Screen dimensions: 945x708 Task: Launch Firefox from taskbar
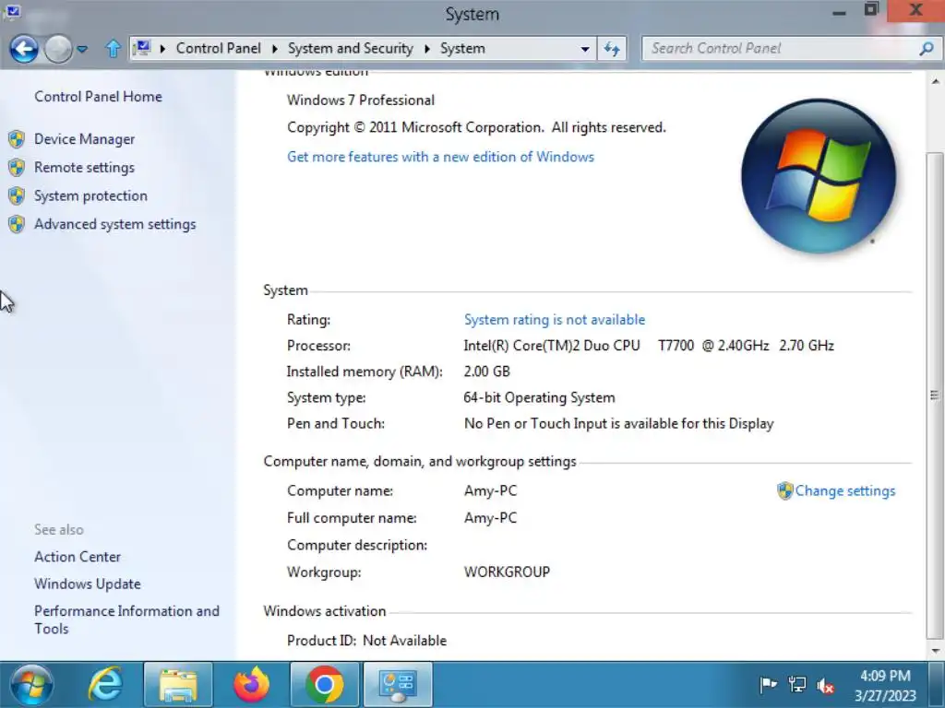coord(251,685)
